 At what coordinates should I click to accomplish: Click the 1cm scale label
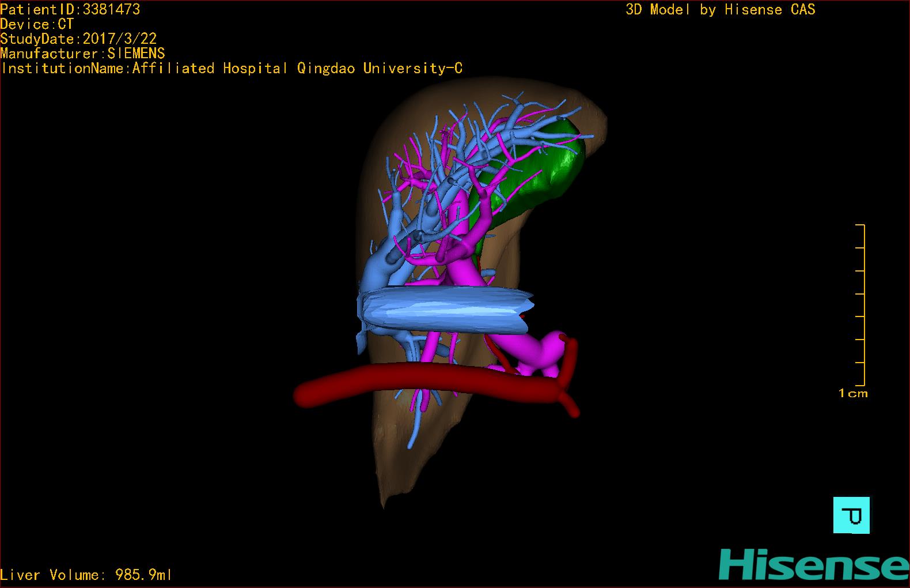point(853,393)
